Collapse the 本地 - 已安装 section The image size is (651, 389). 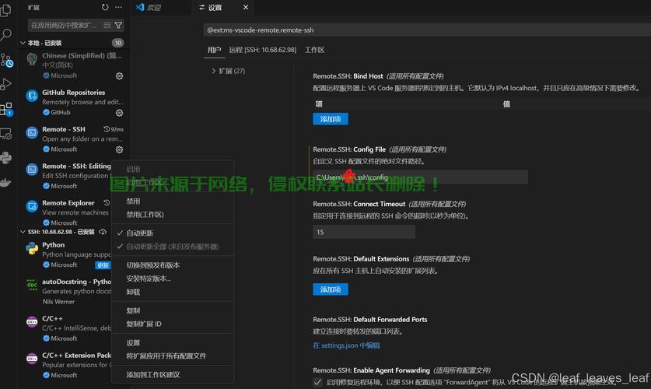click(x=41, y=43)
